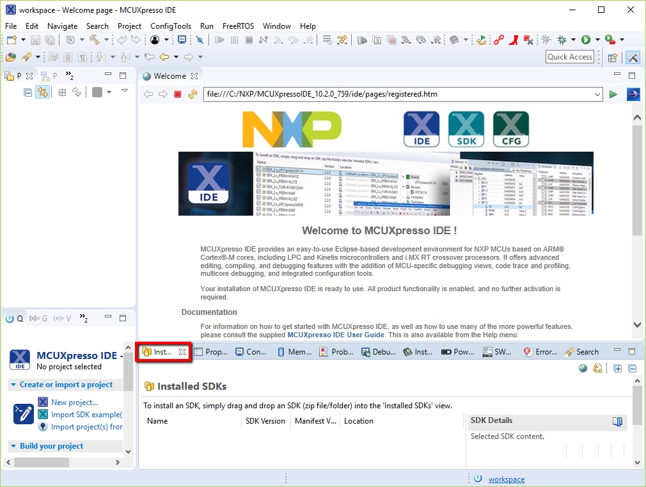Open the FreeRTOS menu
The height and width of the screenshot is (487, 646).
tap(238, 26)
